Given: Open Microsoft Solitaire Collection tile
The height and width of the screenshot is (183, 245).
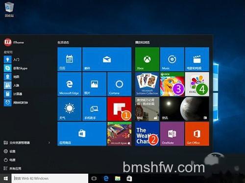Looking at the screenshot, I should click(x=147, y=84).
